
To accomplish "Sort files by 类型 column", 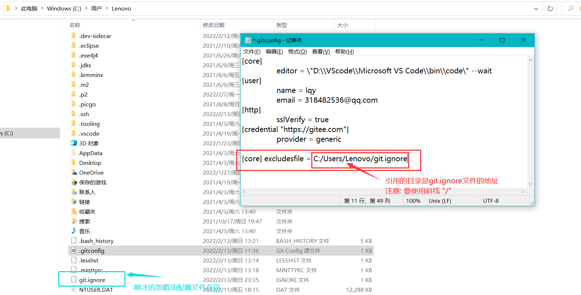I will coord(282,25).
